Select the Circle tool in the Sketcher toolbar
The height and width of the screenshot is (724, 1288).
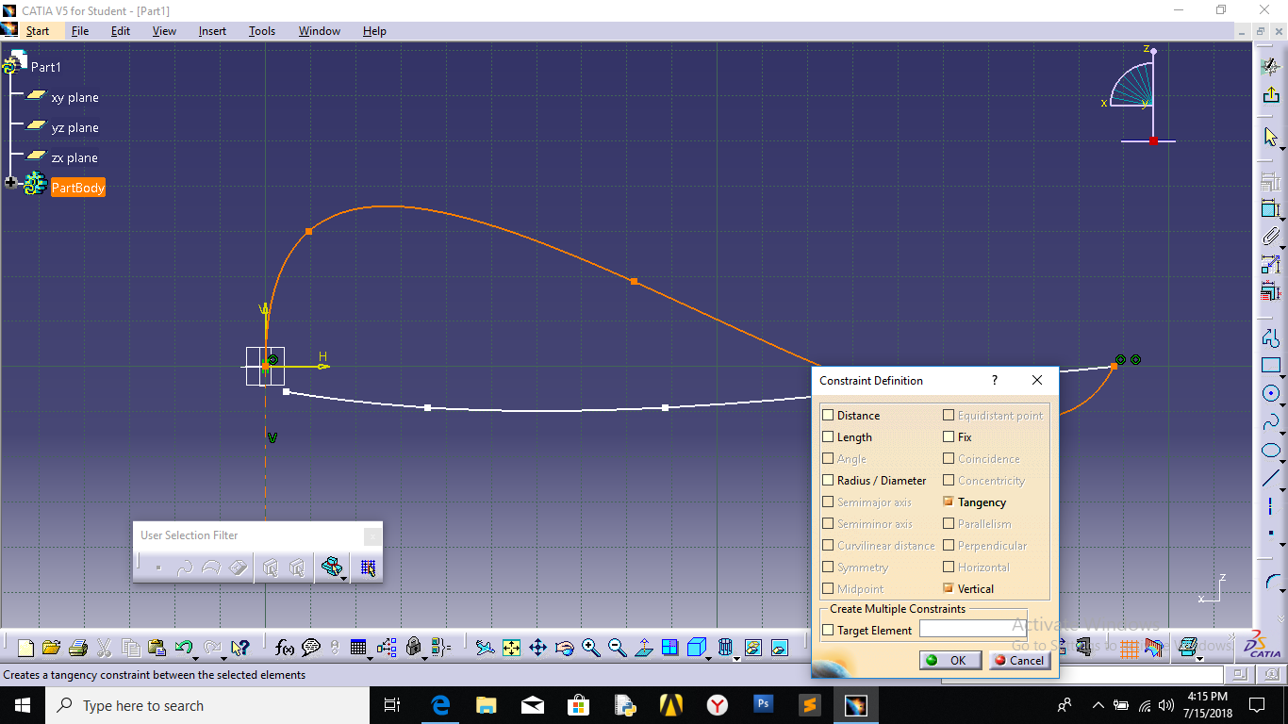pyautogui.click(x=1272, y=394)
